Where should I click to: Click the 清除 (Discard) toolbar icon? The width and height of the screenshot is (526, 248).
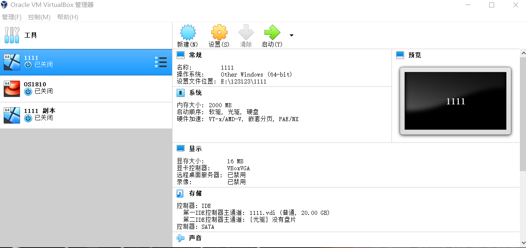246,32
